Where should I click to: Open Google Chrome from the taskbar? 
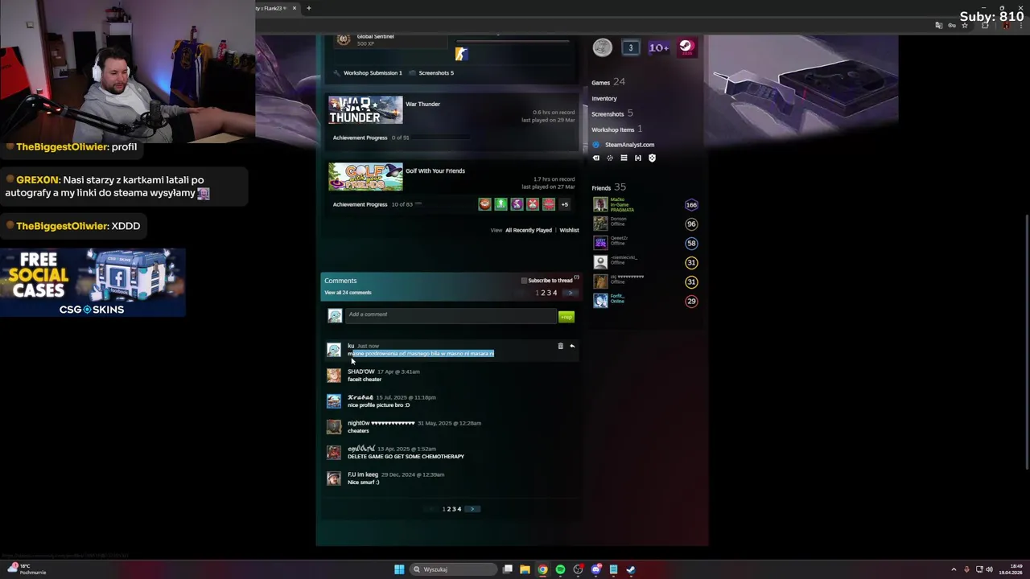coord(542,569)
